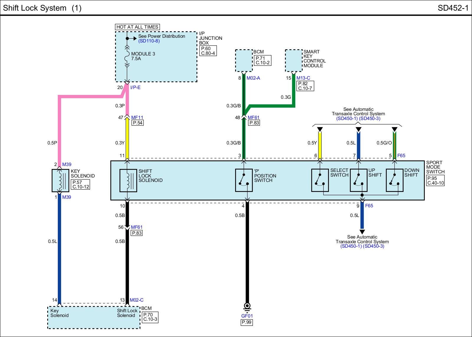Screen dimensions: 472x337
Task: Click the BCM module box at the bottom
Action: [94, 318]
